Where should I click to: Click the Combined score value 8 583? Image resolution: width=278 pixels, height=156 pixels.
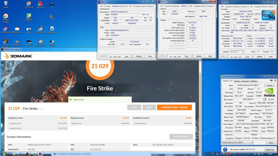188,118
